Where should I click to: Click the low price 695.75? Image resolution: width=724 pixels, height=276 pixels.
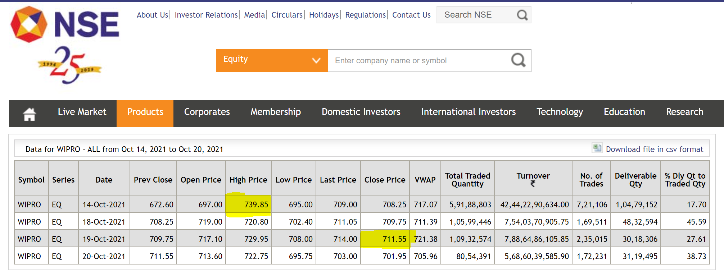(301, 256)
